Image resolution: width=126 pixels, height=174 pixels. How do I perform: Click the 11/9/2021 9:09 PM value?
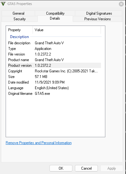(50, 82)
